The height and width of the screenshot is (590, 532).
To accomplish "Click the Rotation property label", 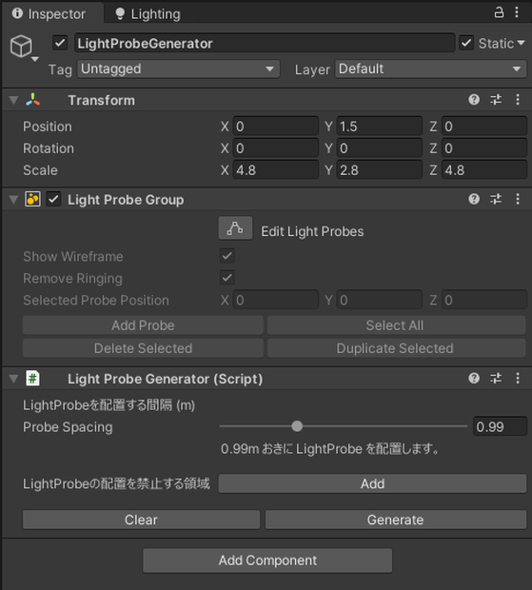I will (49, 148).
